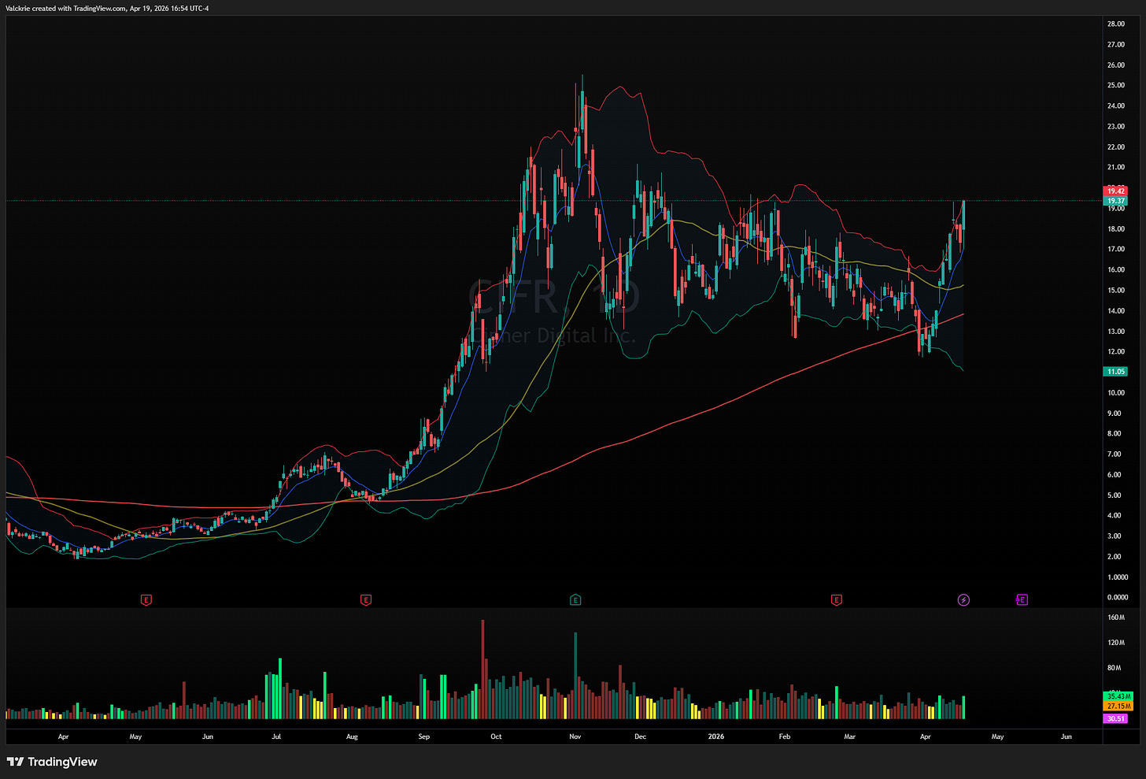The height and width of the screenshot is (779, 1146).
Task: Click the green earnings marker near November
Action: (x=575, y=600)
